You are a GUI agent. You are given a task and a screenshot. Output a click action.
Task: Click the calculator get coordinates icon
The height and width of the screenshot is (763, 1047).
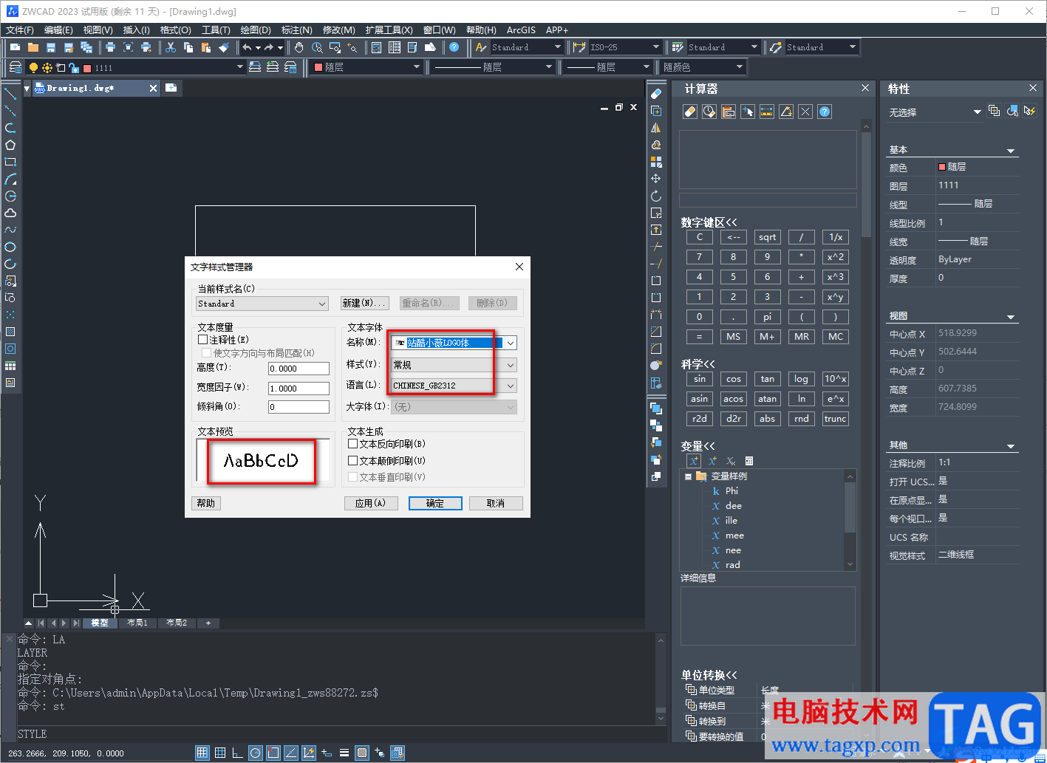[748, 112]
